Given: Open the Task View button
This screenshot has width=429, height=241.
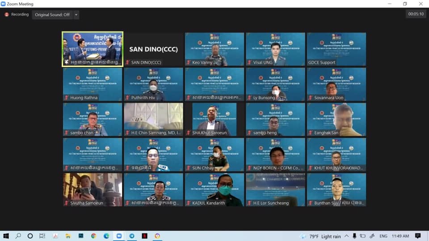Looking at the screenshot, I should 42,236.
